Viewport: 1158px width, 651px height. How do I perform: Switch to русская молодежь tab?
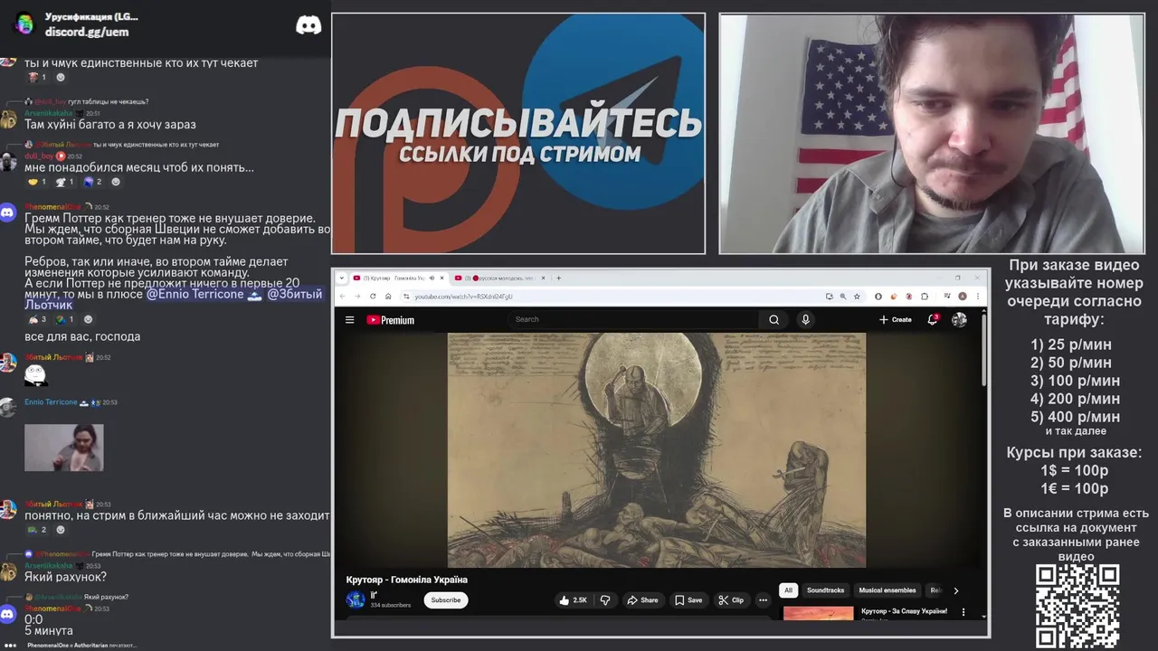pos(501,278)
